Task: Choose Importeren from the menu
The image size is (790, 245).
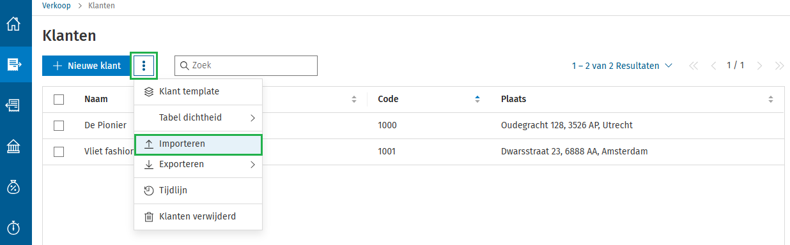Action: pos(198,144)
